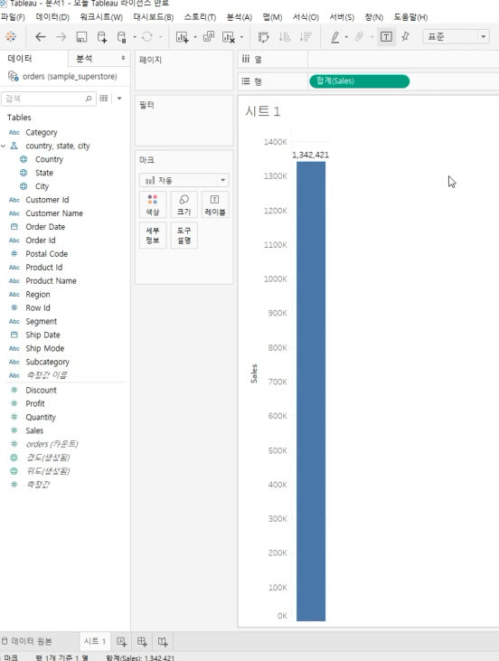Click the new worksheet toolbar icon
The height and width of the screenshot is (661, 499).
[182, 37]
